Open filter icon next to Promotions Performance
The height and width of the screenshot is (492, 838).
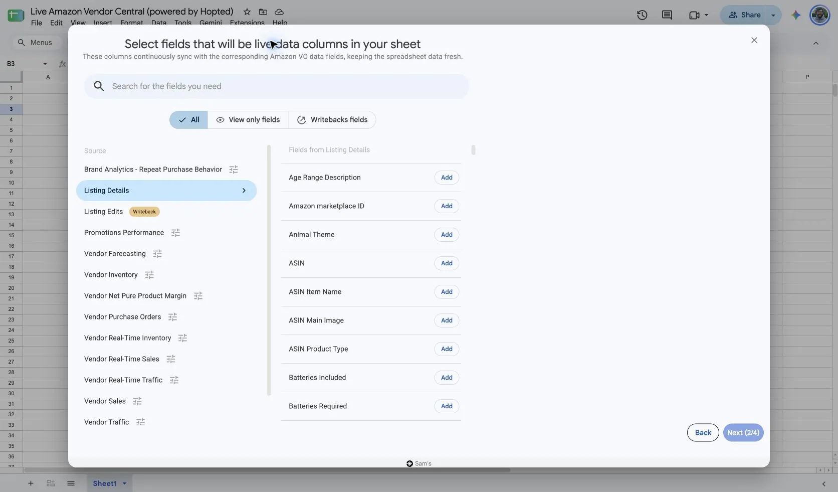[175, 233]
